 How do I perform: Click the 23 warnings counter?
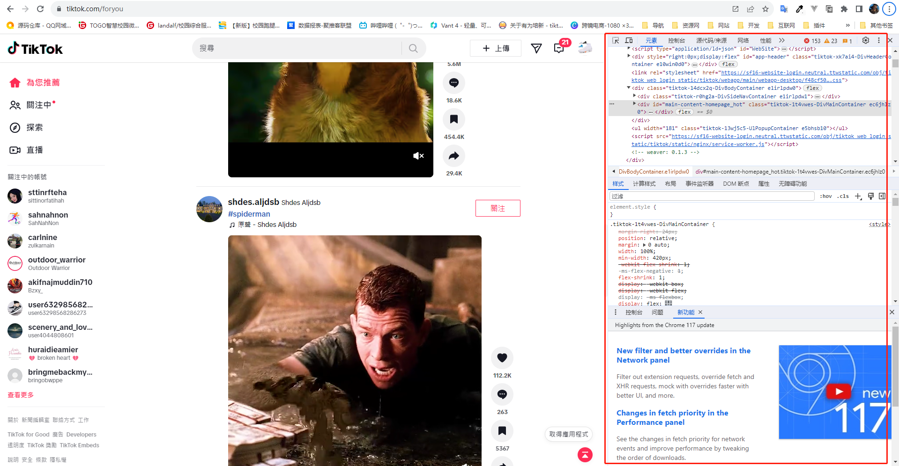click(x=831, y=41)
